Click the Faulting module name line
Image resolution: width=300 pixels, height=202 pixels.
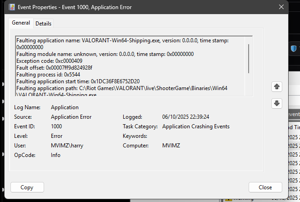(x=105, y=54)
